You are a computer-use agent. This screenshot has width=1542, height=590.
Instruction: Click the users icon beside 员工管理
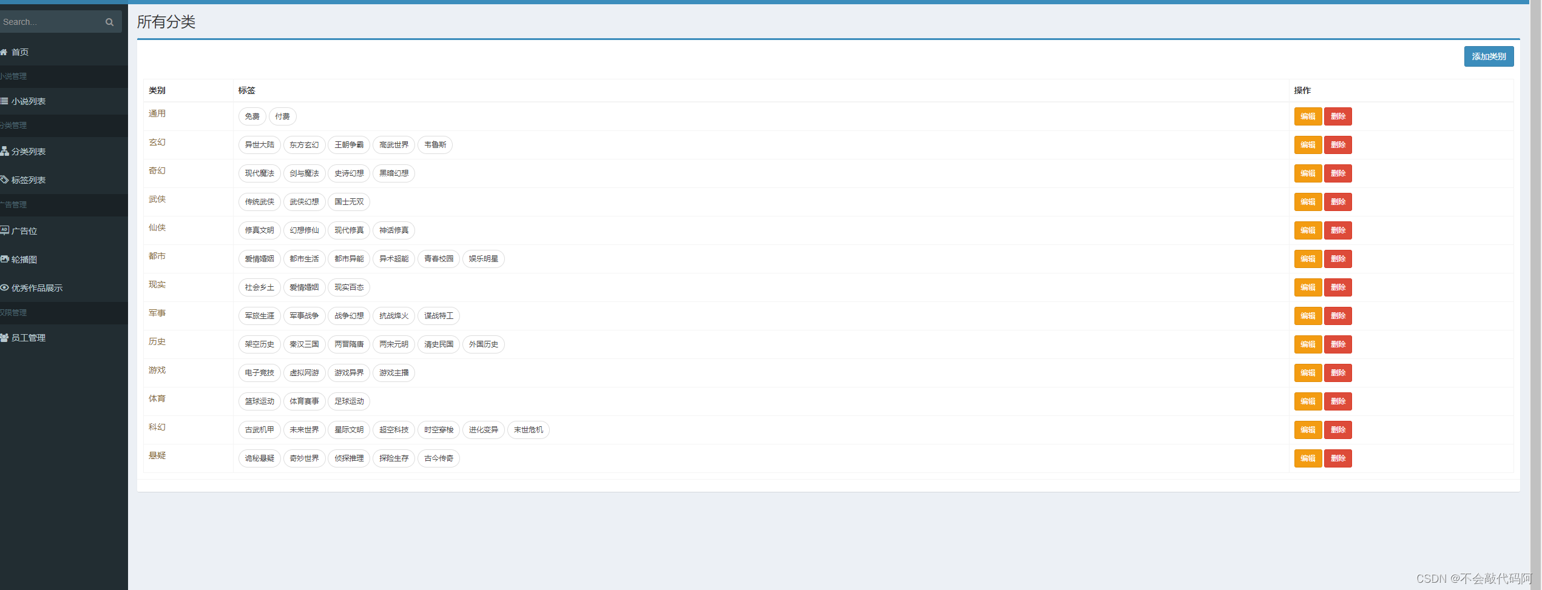[4, 337]
